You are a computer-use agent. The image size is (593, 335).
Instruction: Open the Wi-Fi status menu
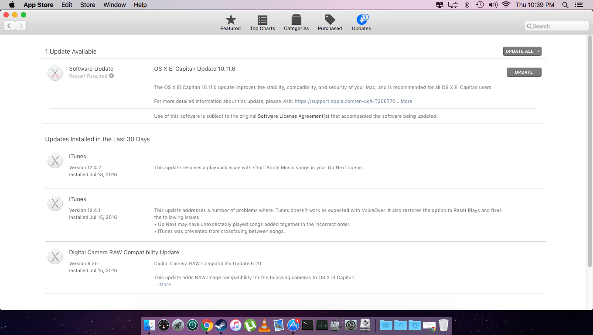coord(506,5)
